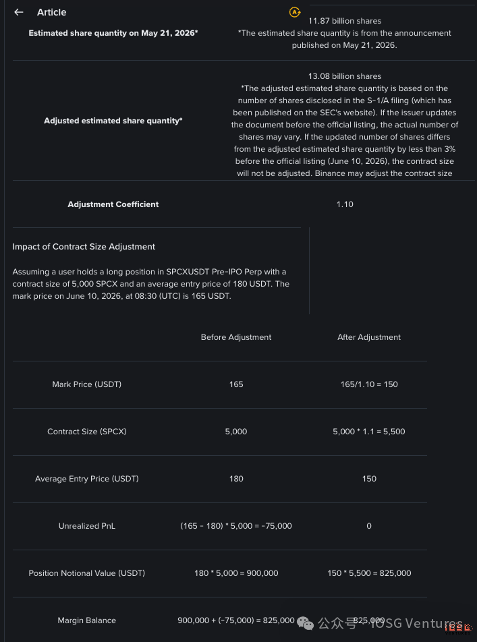Click the WeChat logo in the watermark
Viewport: 477px width, 642px height.
point(306,622)
